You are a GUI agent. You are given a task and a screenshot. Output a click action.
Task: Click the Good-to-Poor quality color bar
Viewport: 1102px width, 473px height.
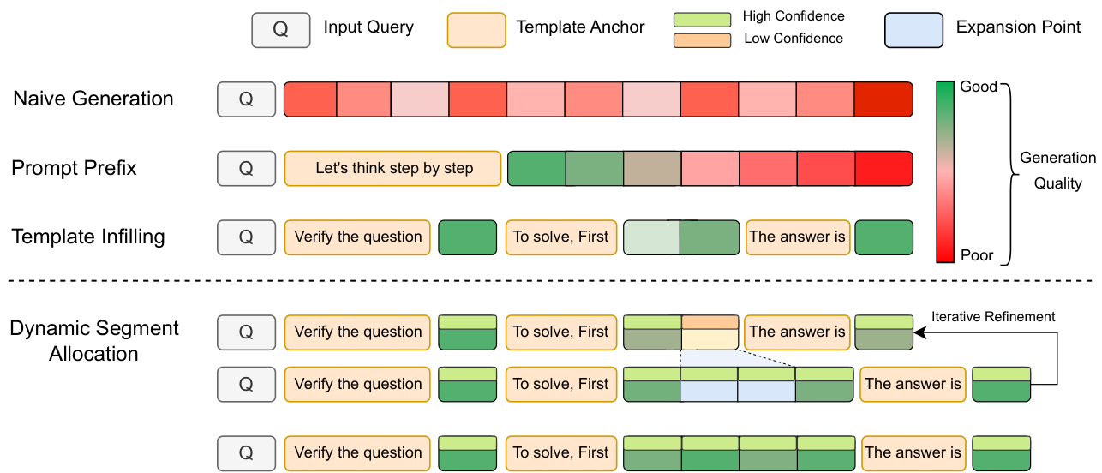coord(945,171)
